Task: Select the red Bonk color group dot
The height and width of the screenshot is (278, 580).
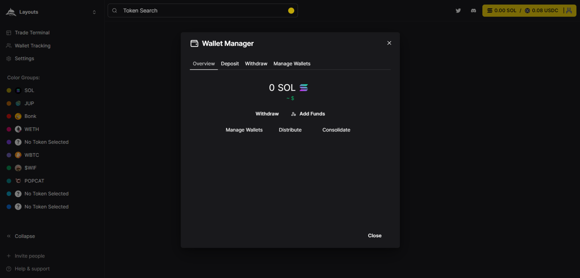Action: click(9, 116)
